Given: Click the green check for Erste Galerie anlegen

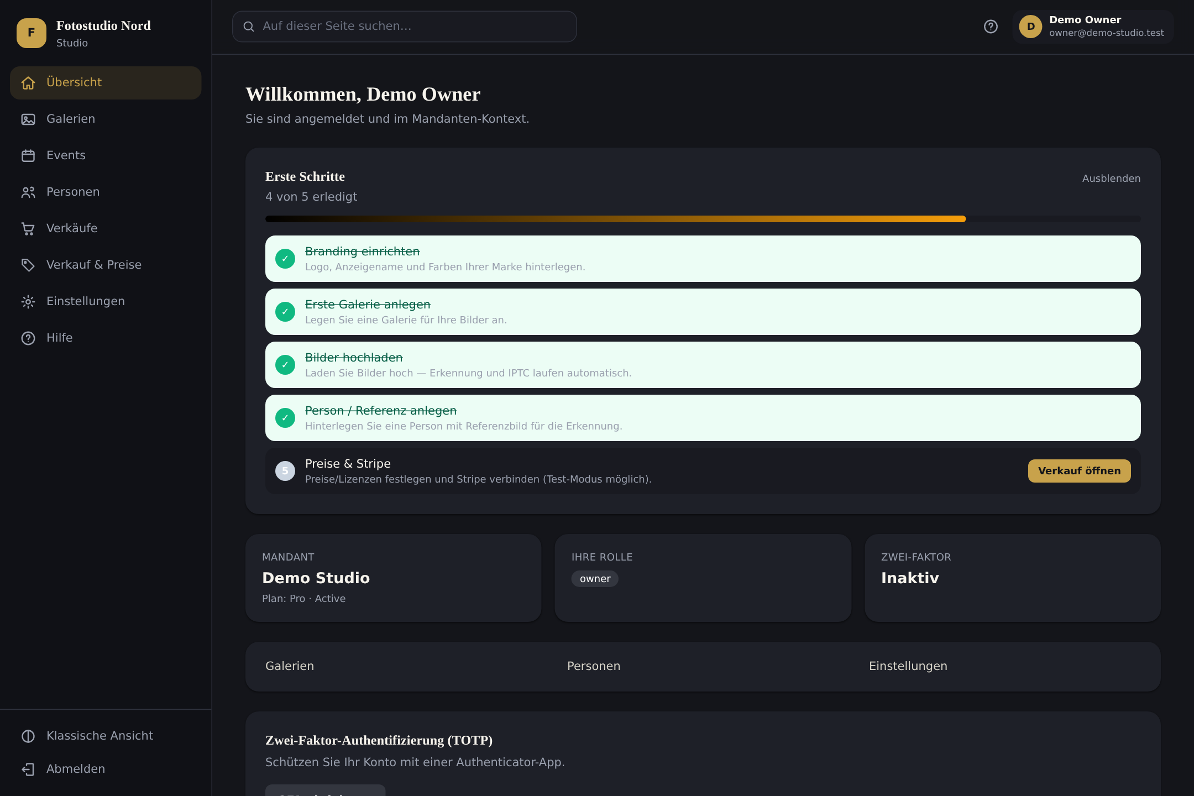Looking at the screenshot, I should coord(285,312).
